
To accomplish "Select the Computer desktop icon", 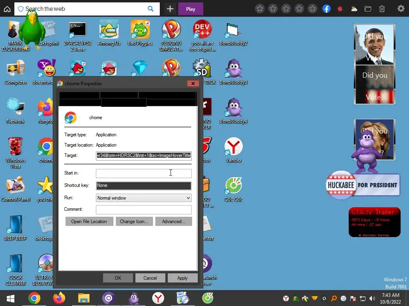I will coord(16,72).
